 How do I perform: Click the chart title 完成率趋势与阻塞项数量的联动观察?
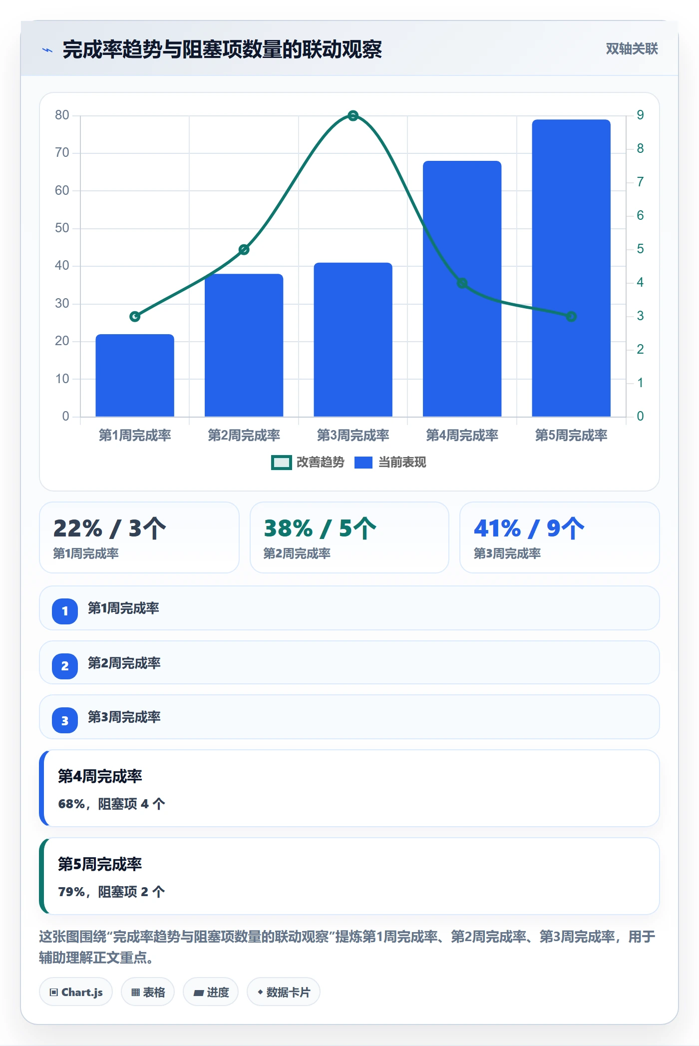pyautogui.click(x=222, y=49)
